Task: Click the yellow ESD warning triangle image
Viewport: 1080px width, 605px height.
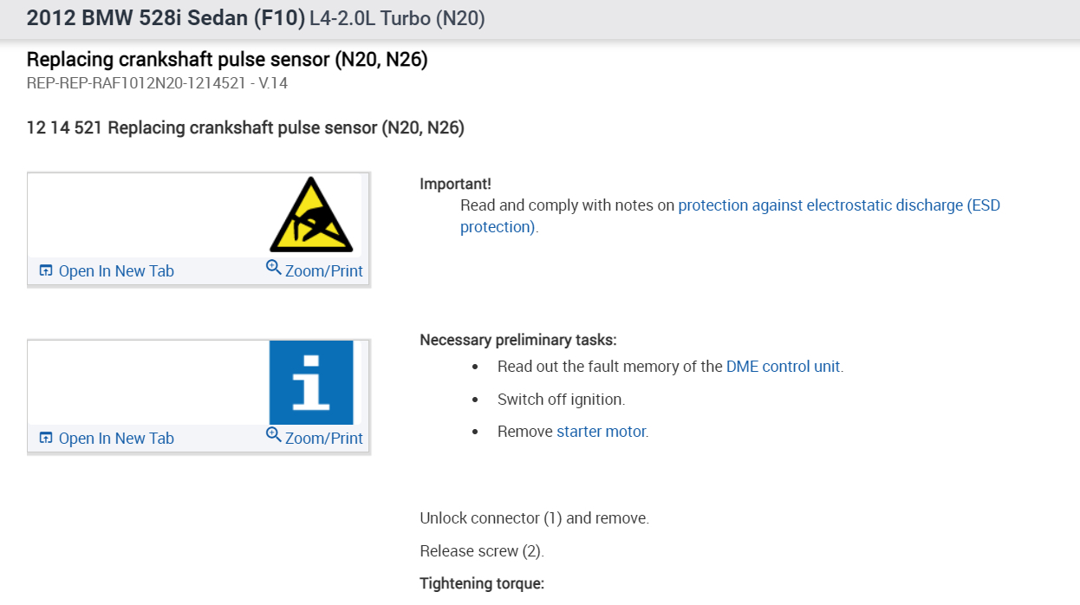Action: click(311, 215)
